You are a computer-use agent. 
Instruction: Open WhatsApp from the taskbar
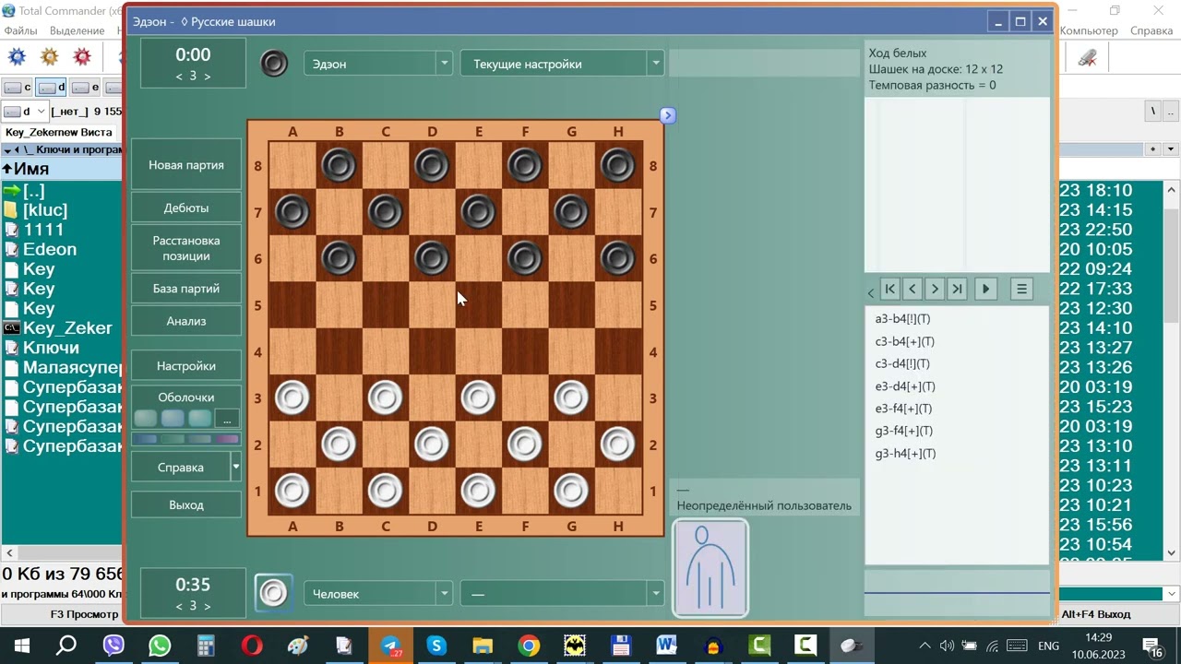160,646
